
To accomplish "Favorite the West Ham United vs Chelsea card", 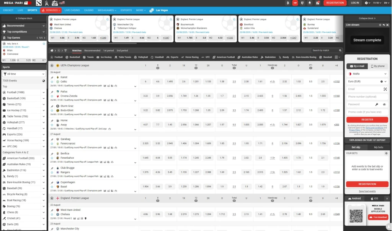I will (108, 19).
